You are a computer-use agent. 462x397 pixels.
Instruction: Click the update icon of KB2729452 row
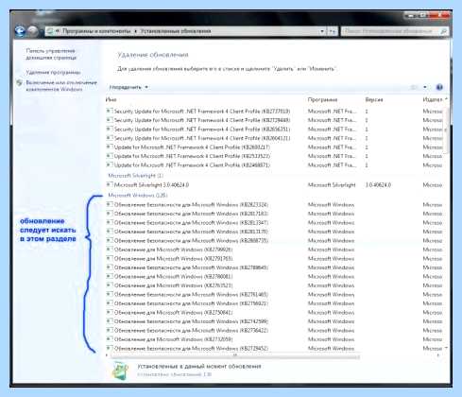click(x=109, y=348)
